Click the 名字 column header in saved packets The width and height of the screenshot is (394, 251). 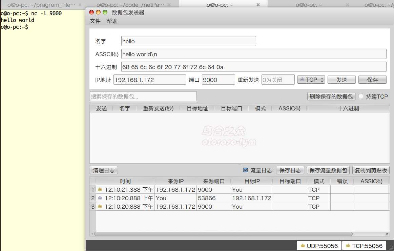point(125,108)
